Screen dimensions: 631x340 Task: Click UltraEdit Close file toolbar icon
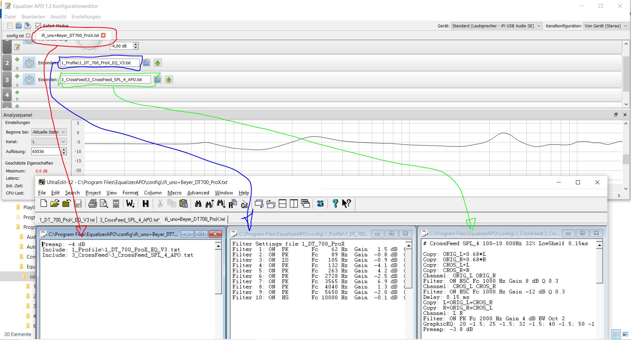pyautogui.click(x=66, y=203)
